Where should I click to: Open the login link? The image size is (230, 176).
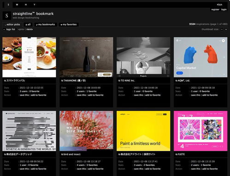click(x=224, y=10)
